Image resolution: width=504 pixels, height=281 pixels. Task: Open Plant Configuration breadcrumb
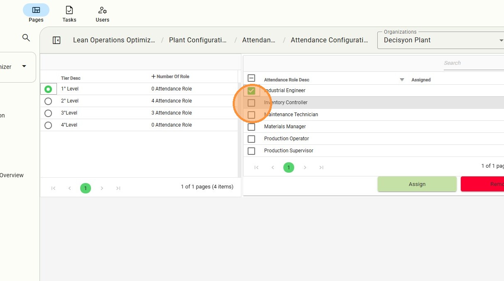pos(198,40)
